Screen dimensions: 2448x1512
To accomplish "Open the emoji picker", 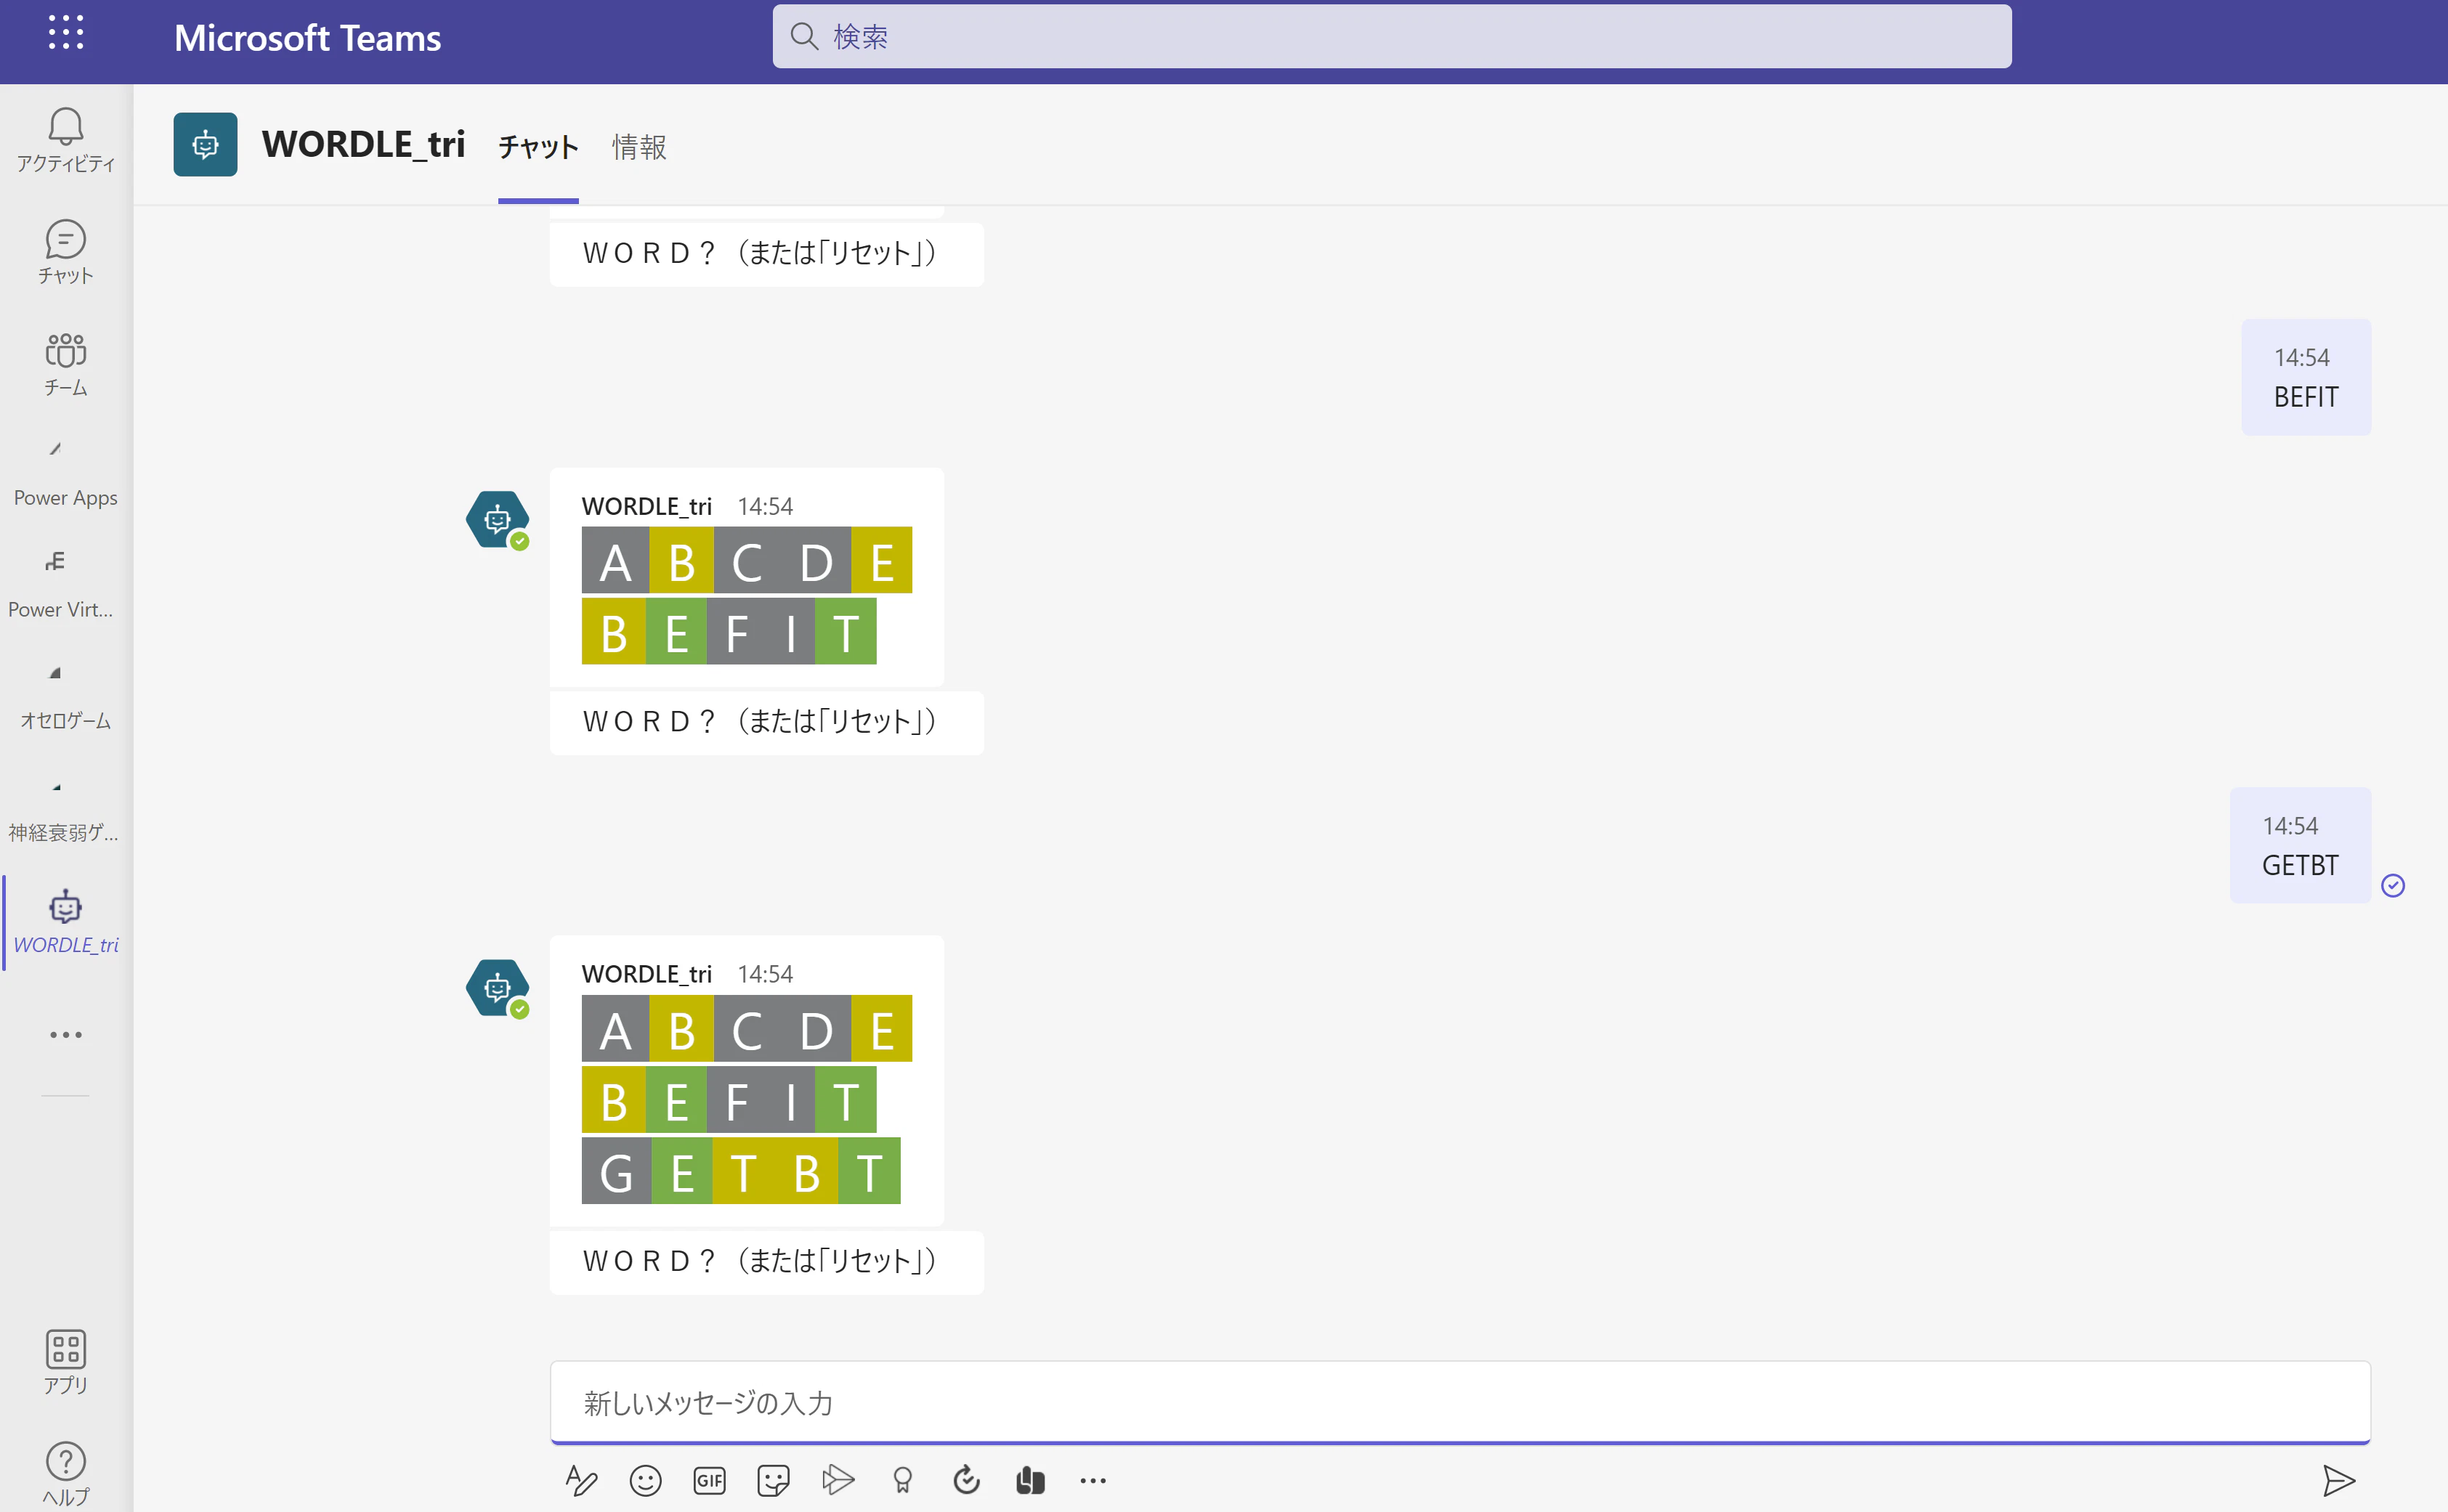I will coord(645,1480).
